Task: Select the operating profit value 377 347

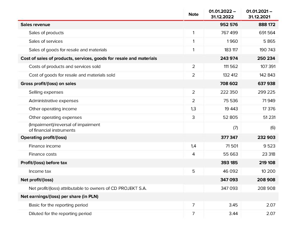Action: click(x=229, y=138)
